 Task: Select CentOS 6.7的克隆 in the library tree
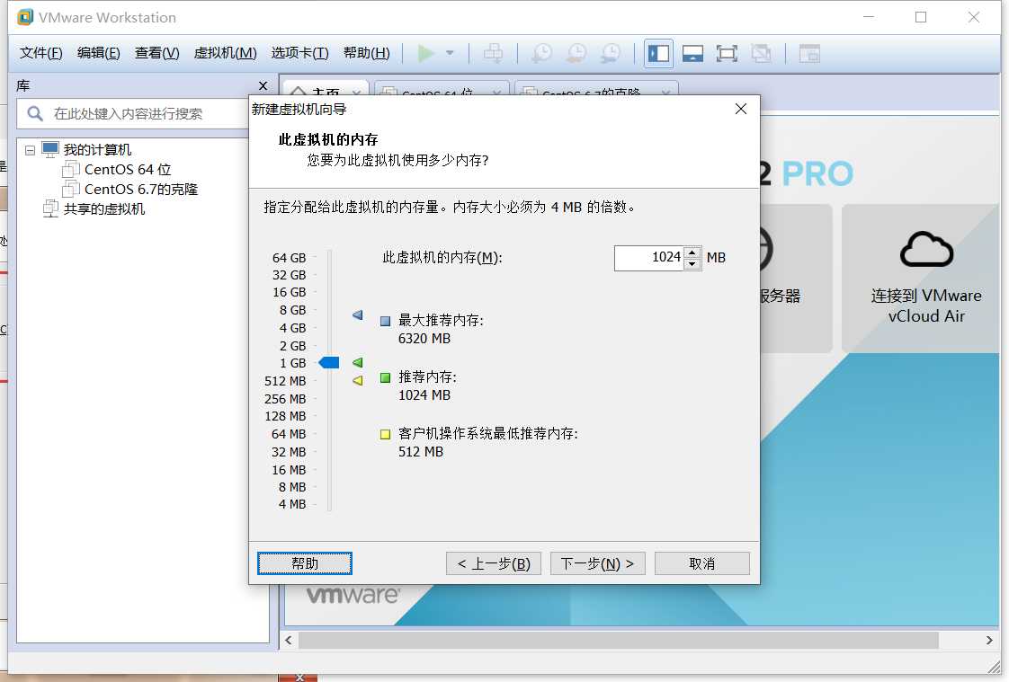click(x=141, y=189)
